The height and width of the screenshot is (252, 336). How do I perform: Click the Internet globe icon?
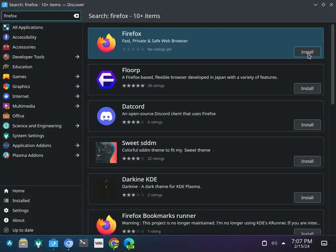point(6,96)
